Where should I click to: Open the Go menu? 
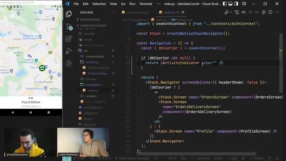[123, 4]
